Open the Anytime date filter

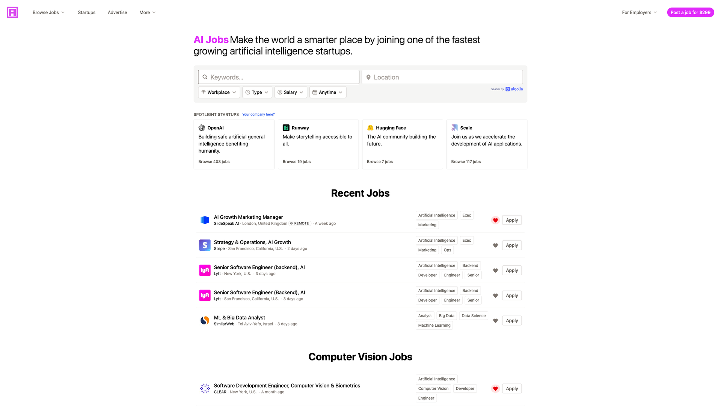coord(327,92)
